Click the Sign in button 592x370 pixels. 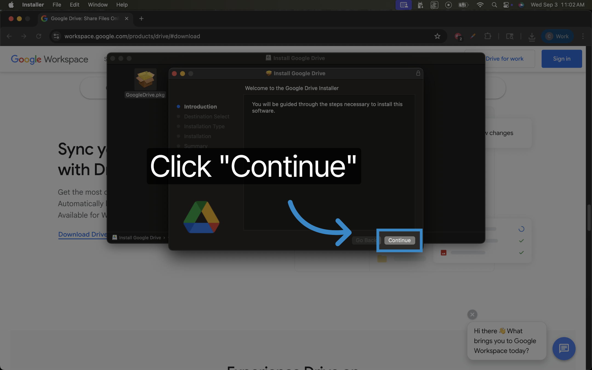[x=562, y=59]
